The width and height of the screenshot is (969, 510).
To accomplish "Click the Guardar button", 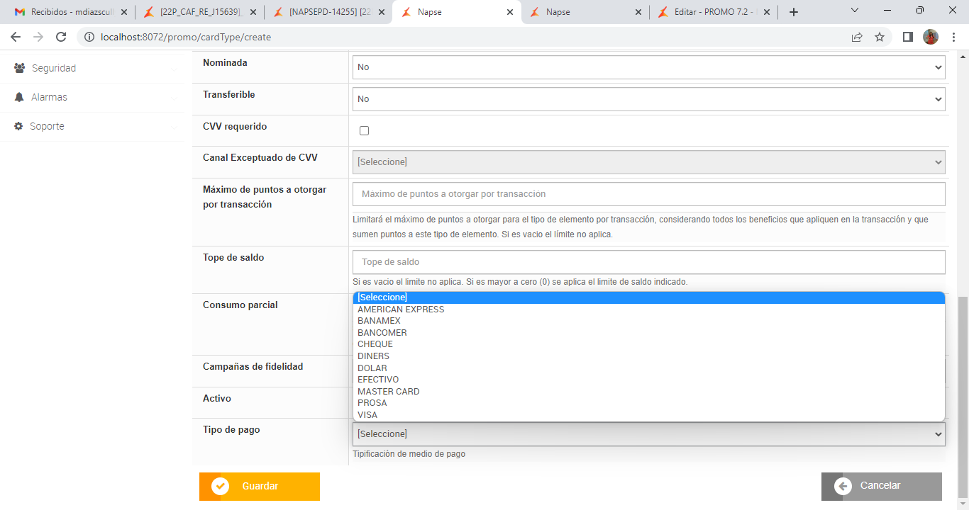I will pos(260,487).
